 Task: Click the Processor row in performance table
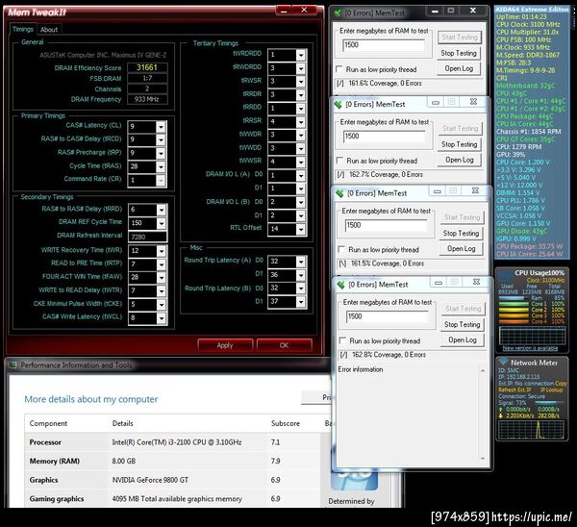171,442
